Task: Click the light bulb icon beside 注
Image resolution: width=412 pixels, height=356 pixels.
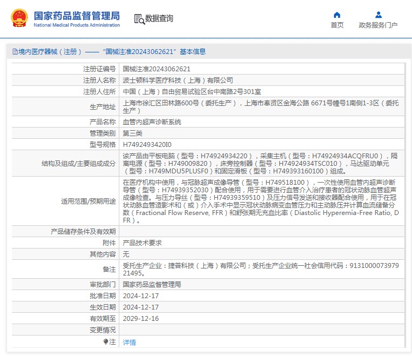Action: (106, 342)
